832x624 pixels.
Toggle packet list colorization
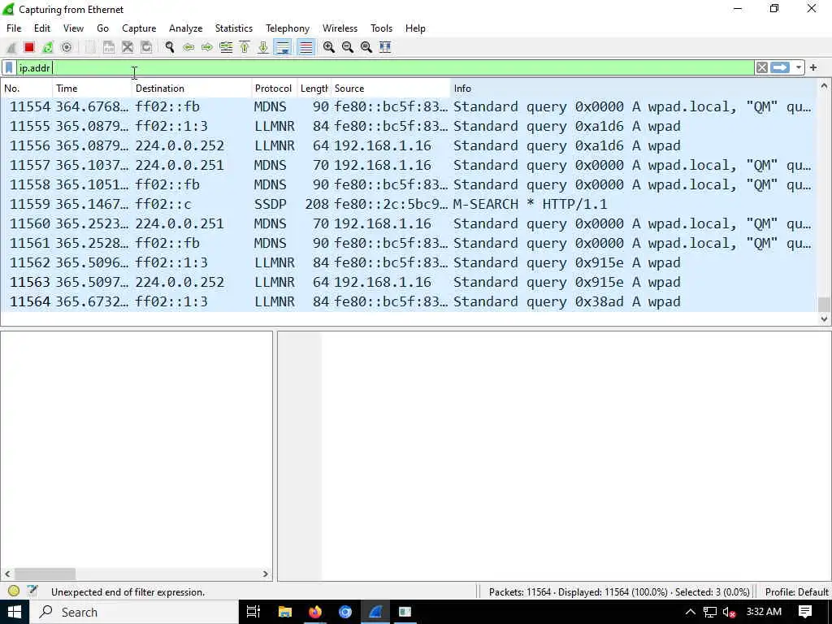point(305,47)
